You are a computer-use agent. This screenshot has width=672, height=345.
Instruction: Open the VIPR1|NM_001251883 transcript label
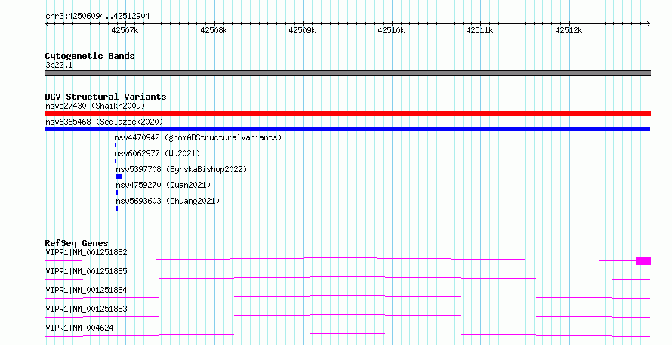click(86, 309)
